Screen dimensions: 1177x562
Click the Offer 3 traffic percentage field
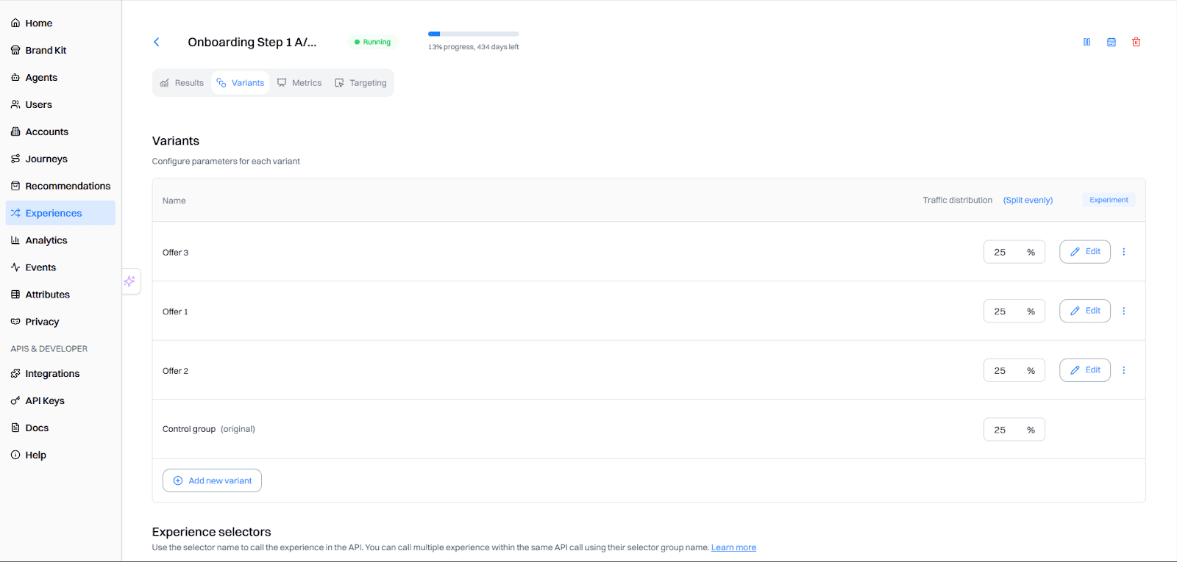pyautogui.click(x=1014, y=252)
